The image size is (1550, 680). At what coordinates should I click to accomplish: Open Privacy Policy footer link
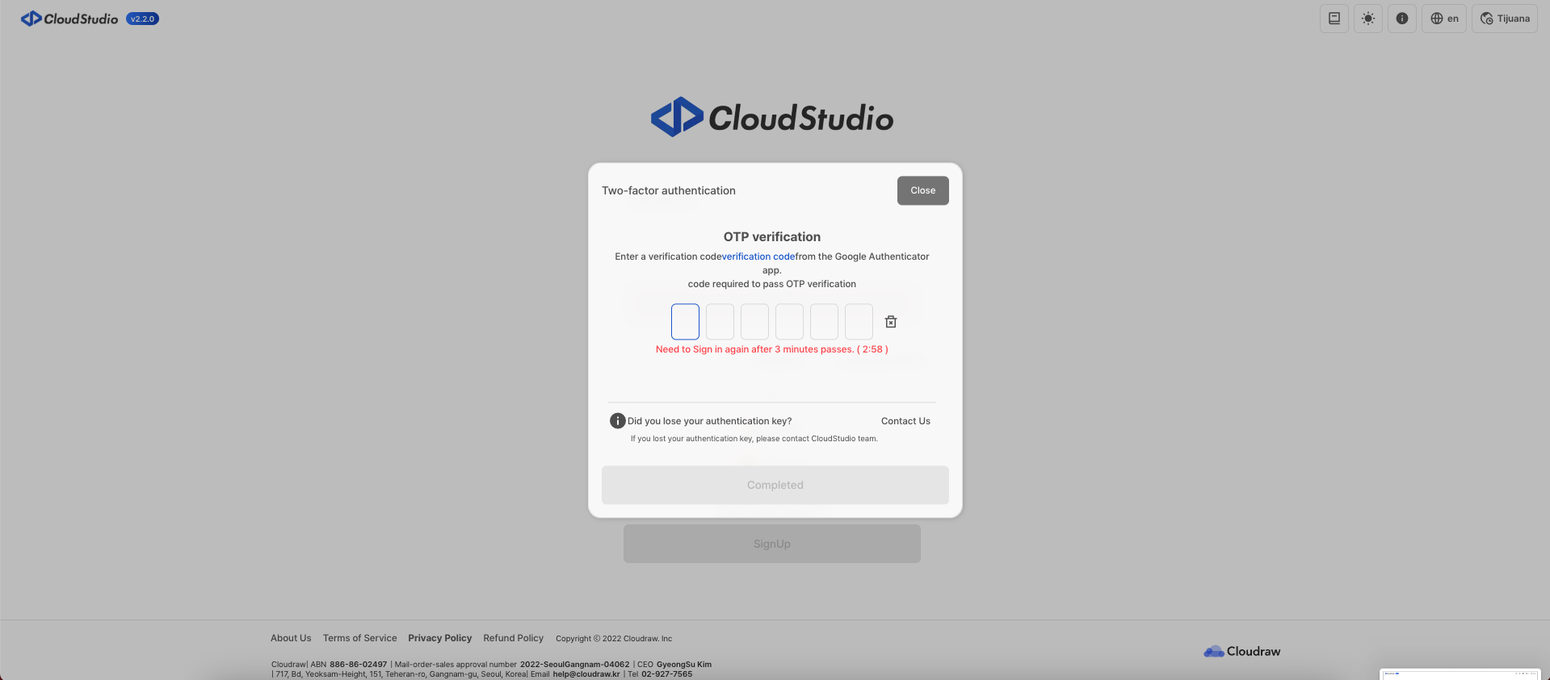439,638
